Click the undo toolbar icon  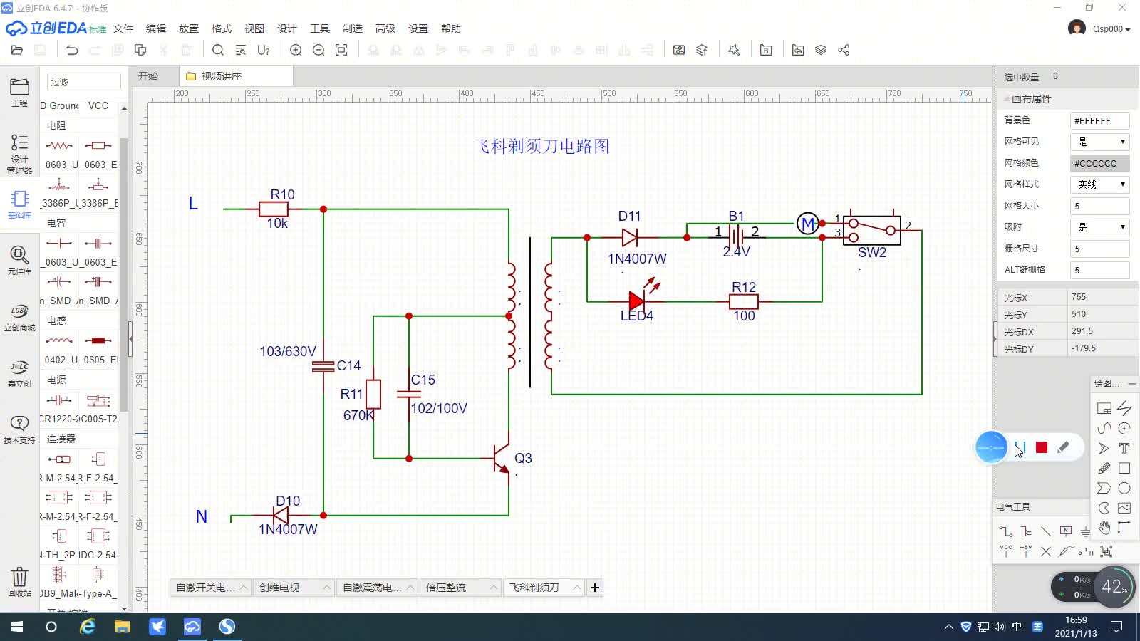[72, 50]
